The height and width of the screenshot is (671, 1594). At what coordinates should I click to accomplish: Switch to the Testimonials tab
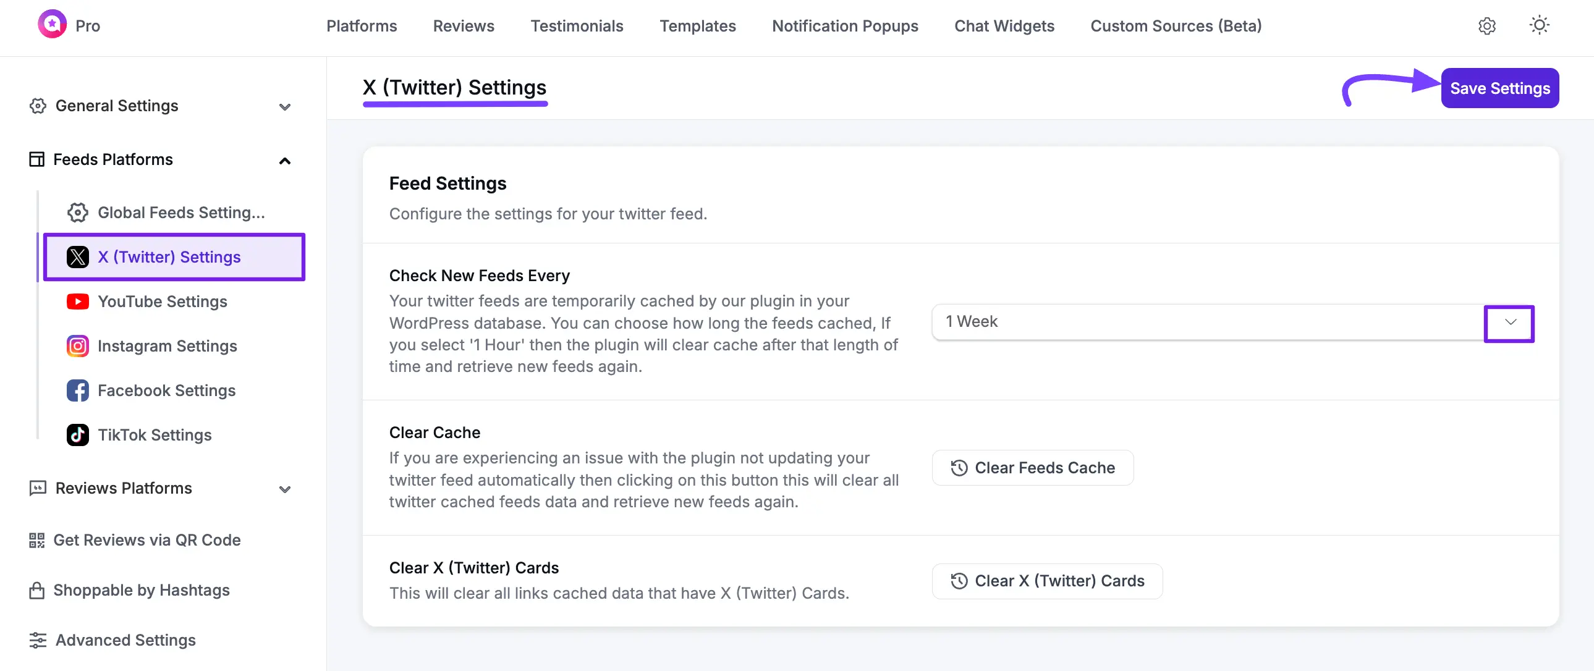tap(577, 26)
